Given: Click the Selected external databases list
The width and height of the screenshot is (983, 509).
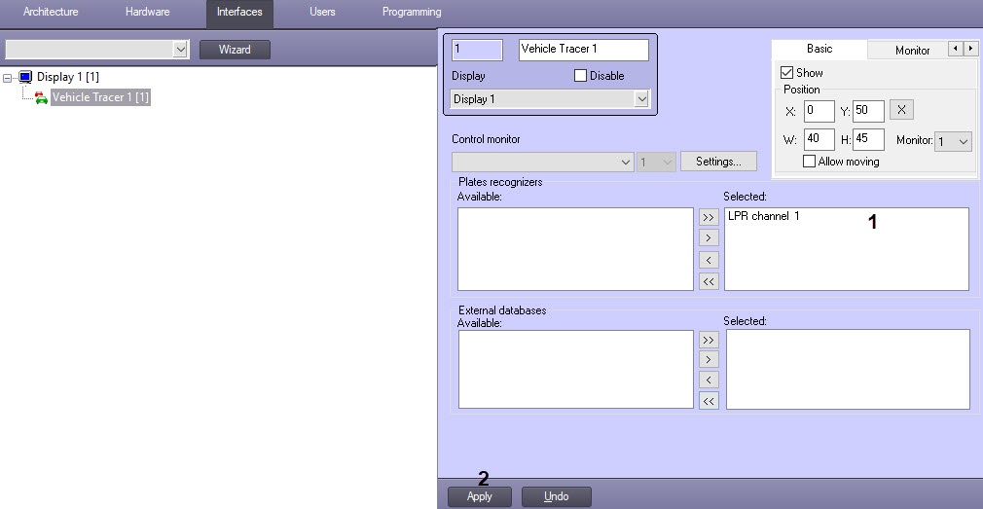Looking at the screenshot, I should click(x=848, y=369).
